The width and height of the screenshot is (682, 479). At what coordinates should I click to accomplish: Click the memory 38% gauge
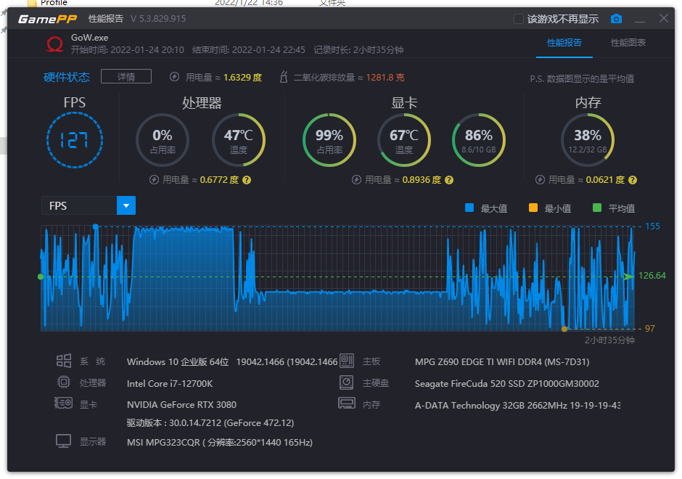point(588,140)
